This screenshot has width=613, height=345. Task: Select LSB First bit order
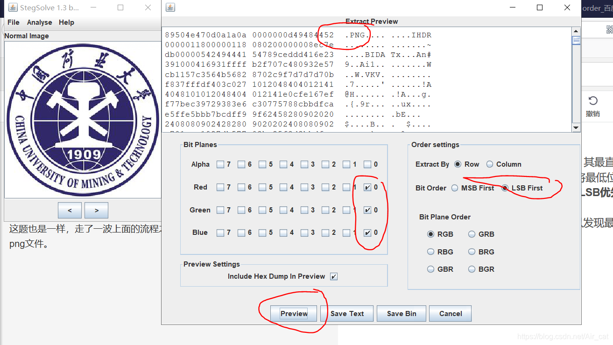[x=505, y=188]
